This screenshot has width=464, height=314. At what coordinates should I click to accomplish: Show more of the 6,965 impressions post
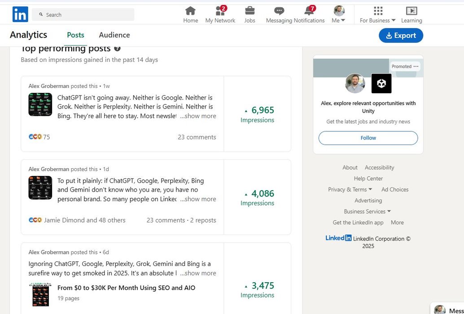pos(198,116)
